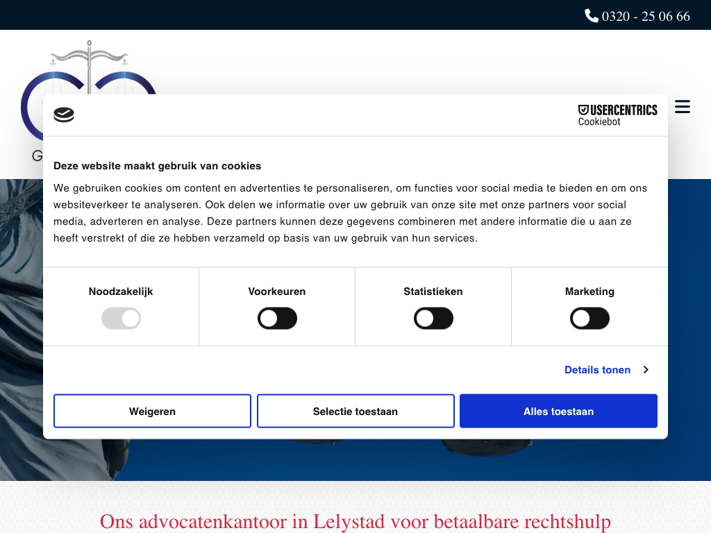711x533 pixels.
Task: Enable the Voorkeuren cookies switch
Action: 277,319
